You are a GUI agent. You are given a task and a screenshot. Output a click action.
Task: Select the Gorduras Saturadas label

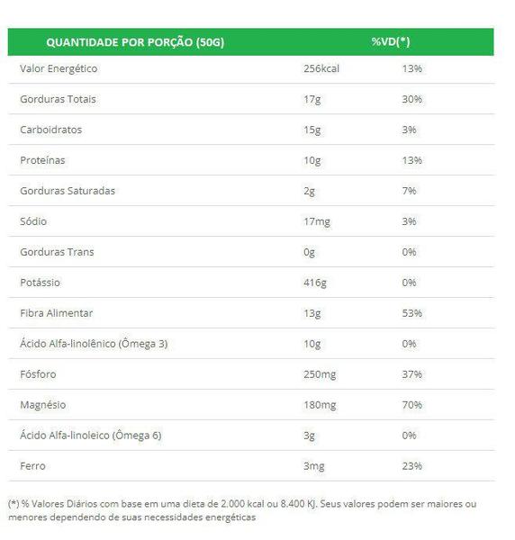click(x=68, y=191)
